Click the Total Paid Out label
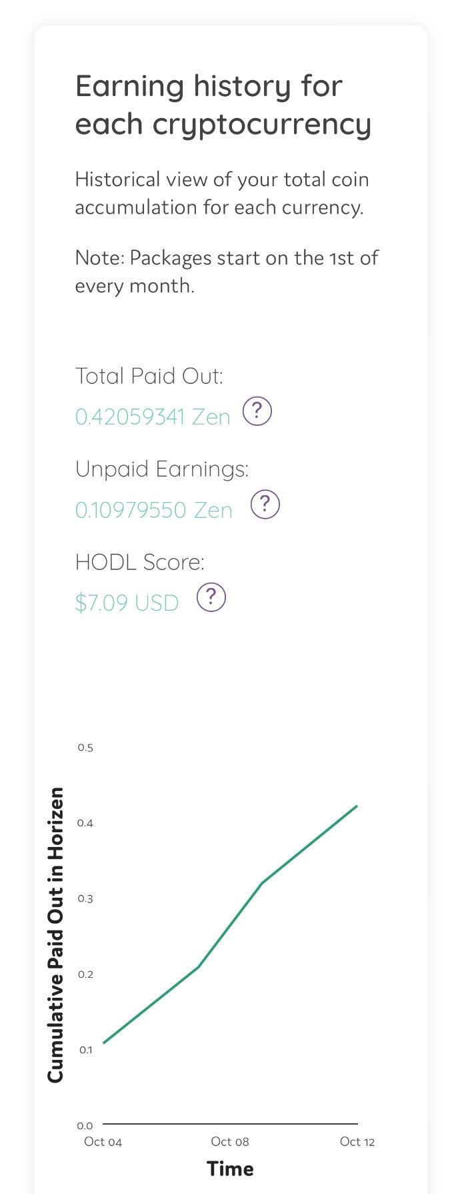 click(149, 376)
